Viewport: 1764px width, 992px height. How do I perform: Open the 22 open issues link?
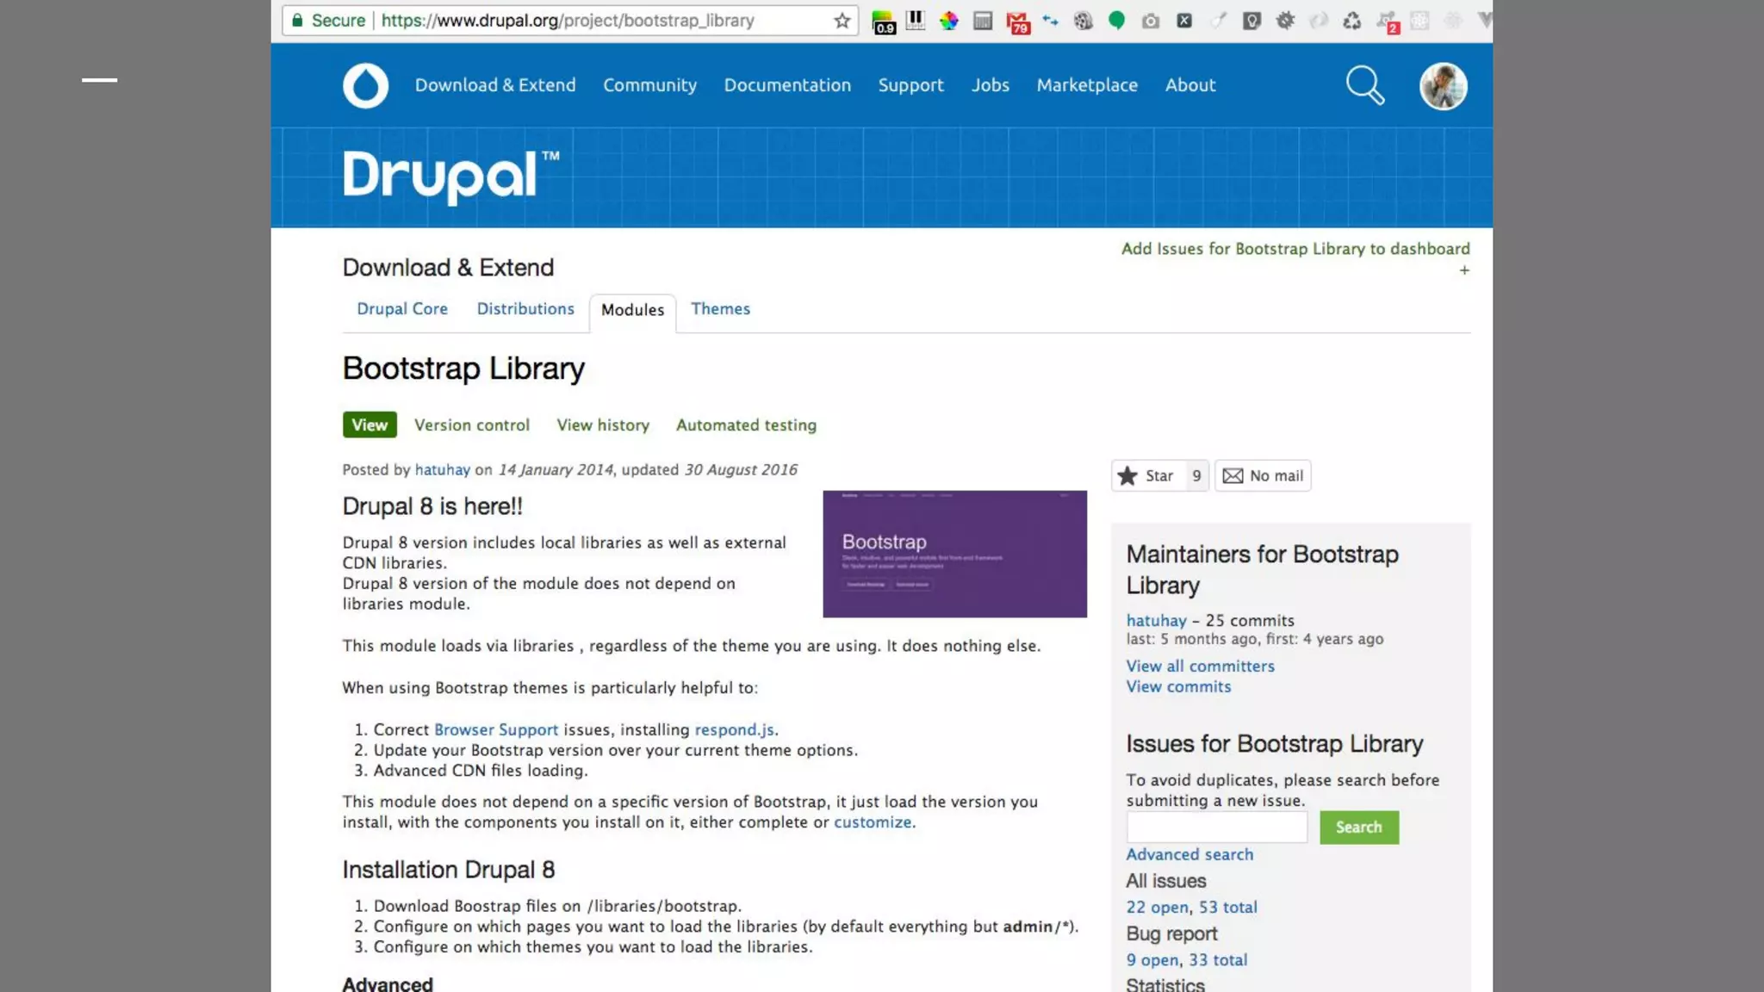[1157, 907]
